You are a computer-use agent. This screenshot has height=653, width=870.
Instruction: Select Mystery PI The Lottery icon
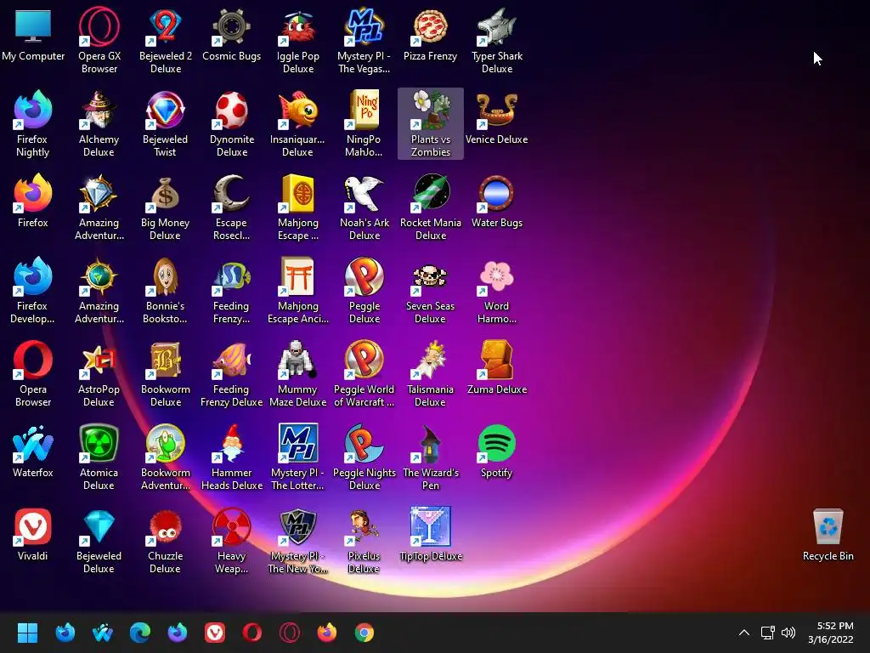tap(298, 457)
